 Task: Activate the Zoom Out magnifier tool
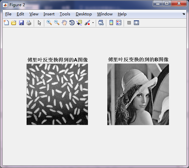pos(57,23)
